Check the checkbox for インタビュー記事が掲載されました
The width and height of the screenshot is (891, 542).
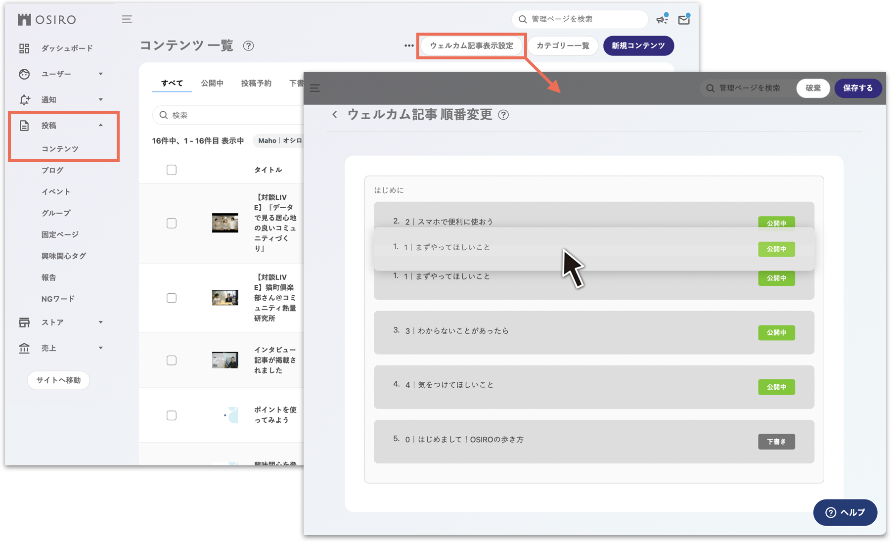(x=171, y=360)
